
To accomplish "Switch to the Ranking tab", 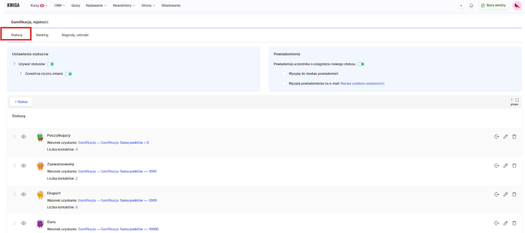I will 42,35.
